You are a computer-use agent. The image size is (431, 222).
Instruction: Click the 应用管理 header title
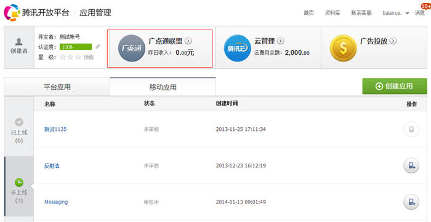point(95,13)
